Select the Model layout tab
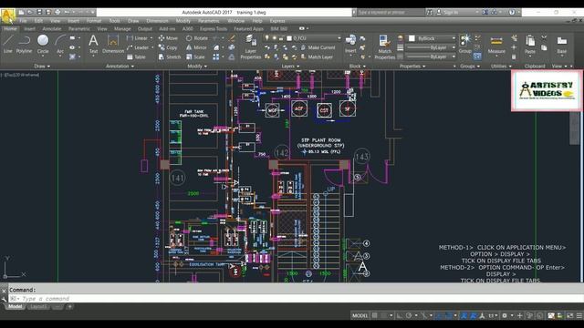584x328 pixels. [x=15, y=306]
